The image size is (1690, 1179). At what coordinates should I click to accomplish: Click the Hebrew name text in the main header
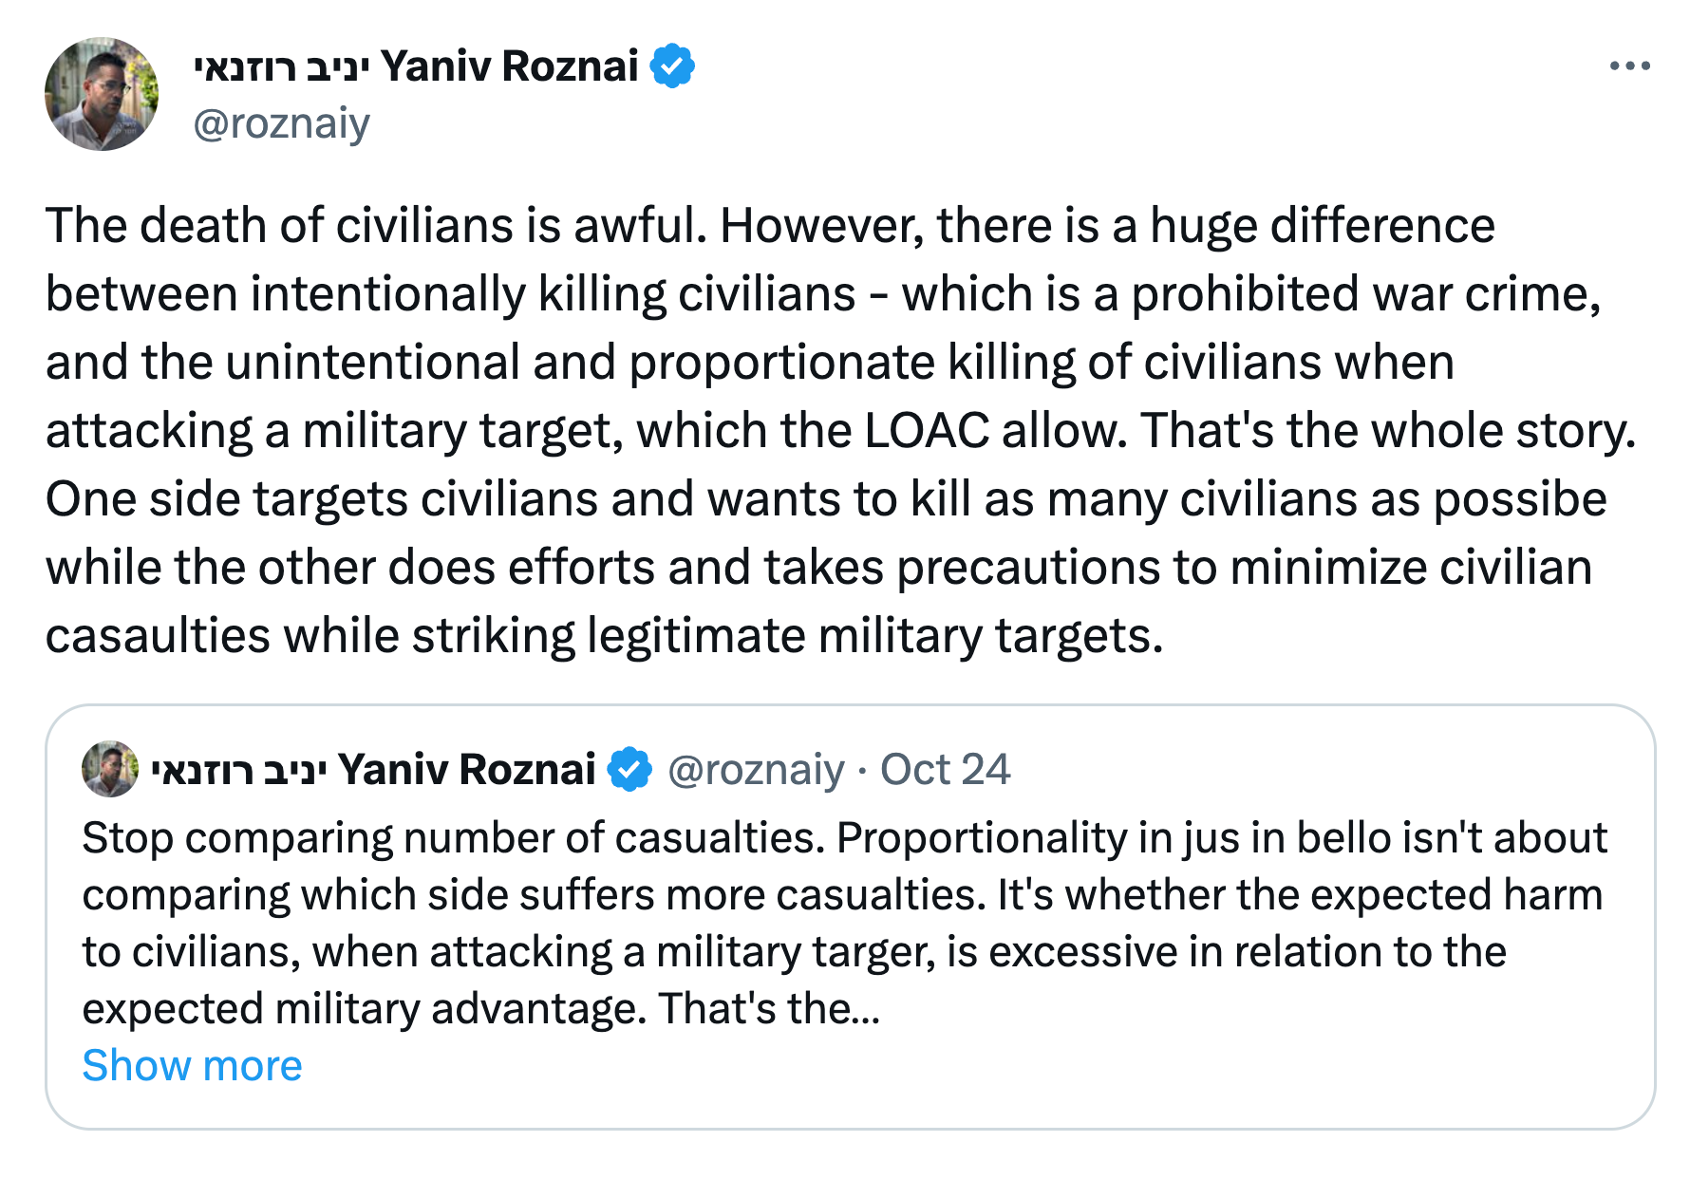tap(281, 66)
